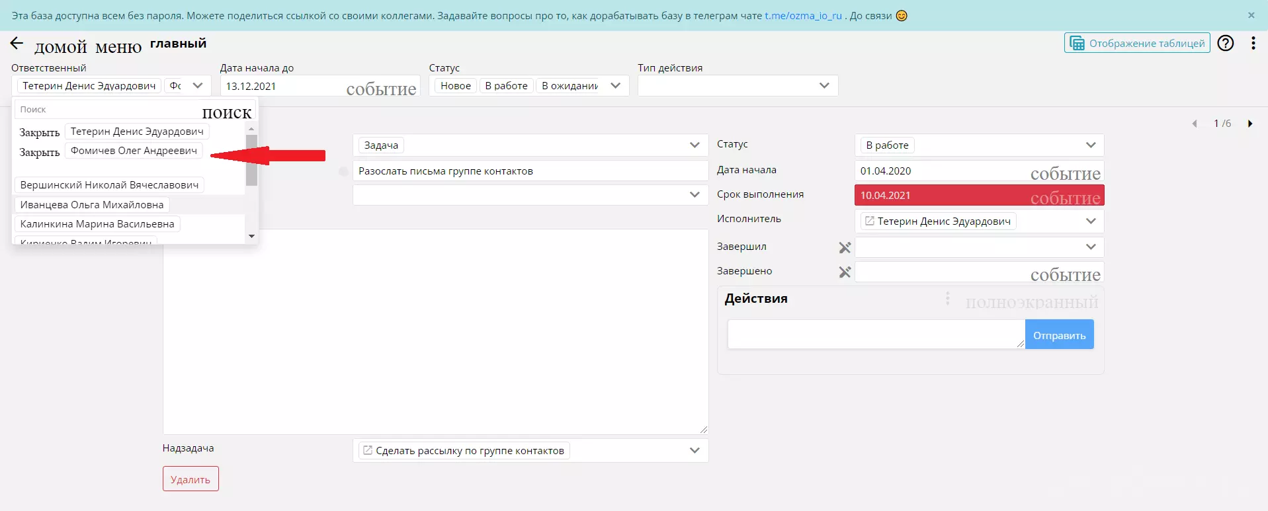Open linked record icon next to Тетерин in Исполнитель
Image resolution: width=1268 pixels, height=511 pixels.
870,221
